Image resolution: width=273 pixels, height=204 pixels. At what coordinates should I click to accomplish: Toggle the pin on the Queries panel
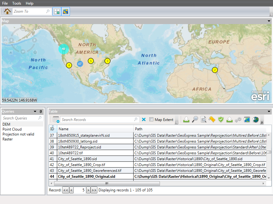click(x=41, y=111)
